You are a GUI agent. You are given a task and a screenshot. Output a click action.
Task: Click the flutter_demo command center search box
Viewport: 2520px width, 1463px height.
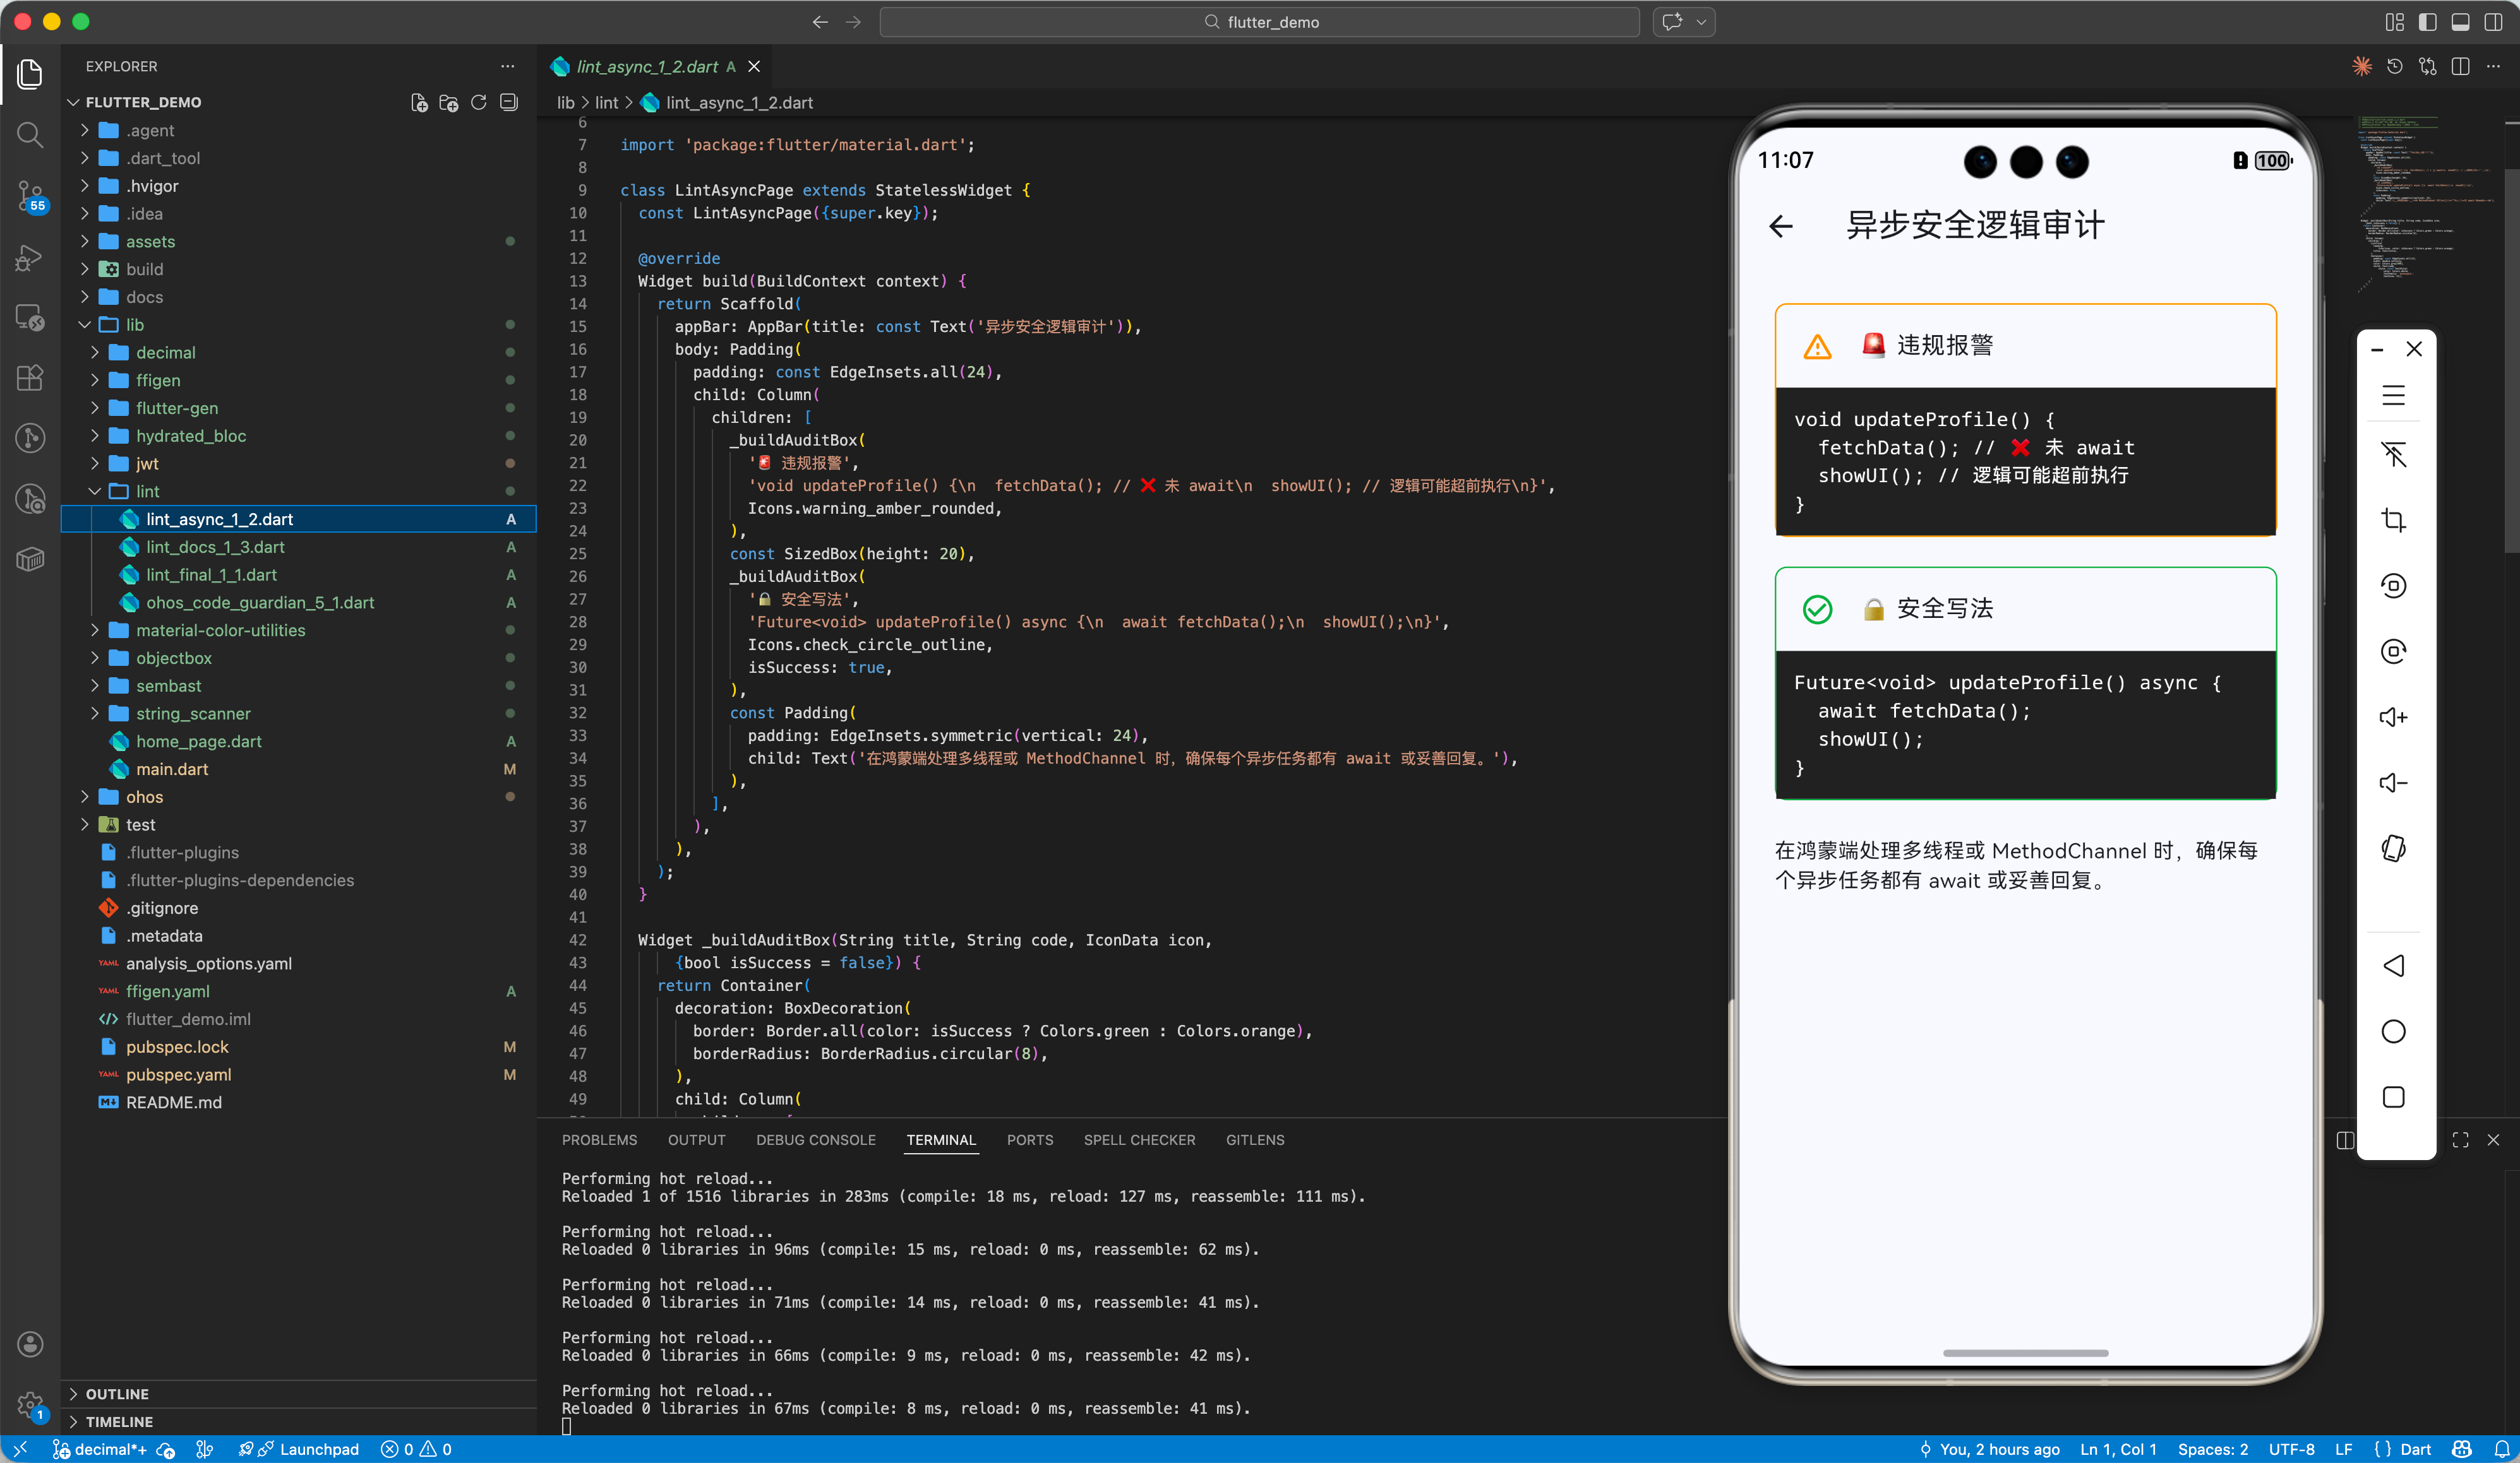pos(1259,22)
